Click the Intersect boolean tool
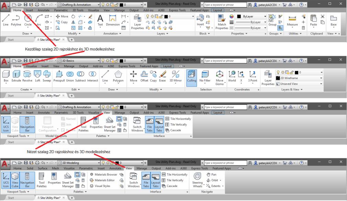 tap(92, 76)
